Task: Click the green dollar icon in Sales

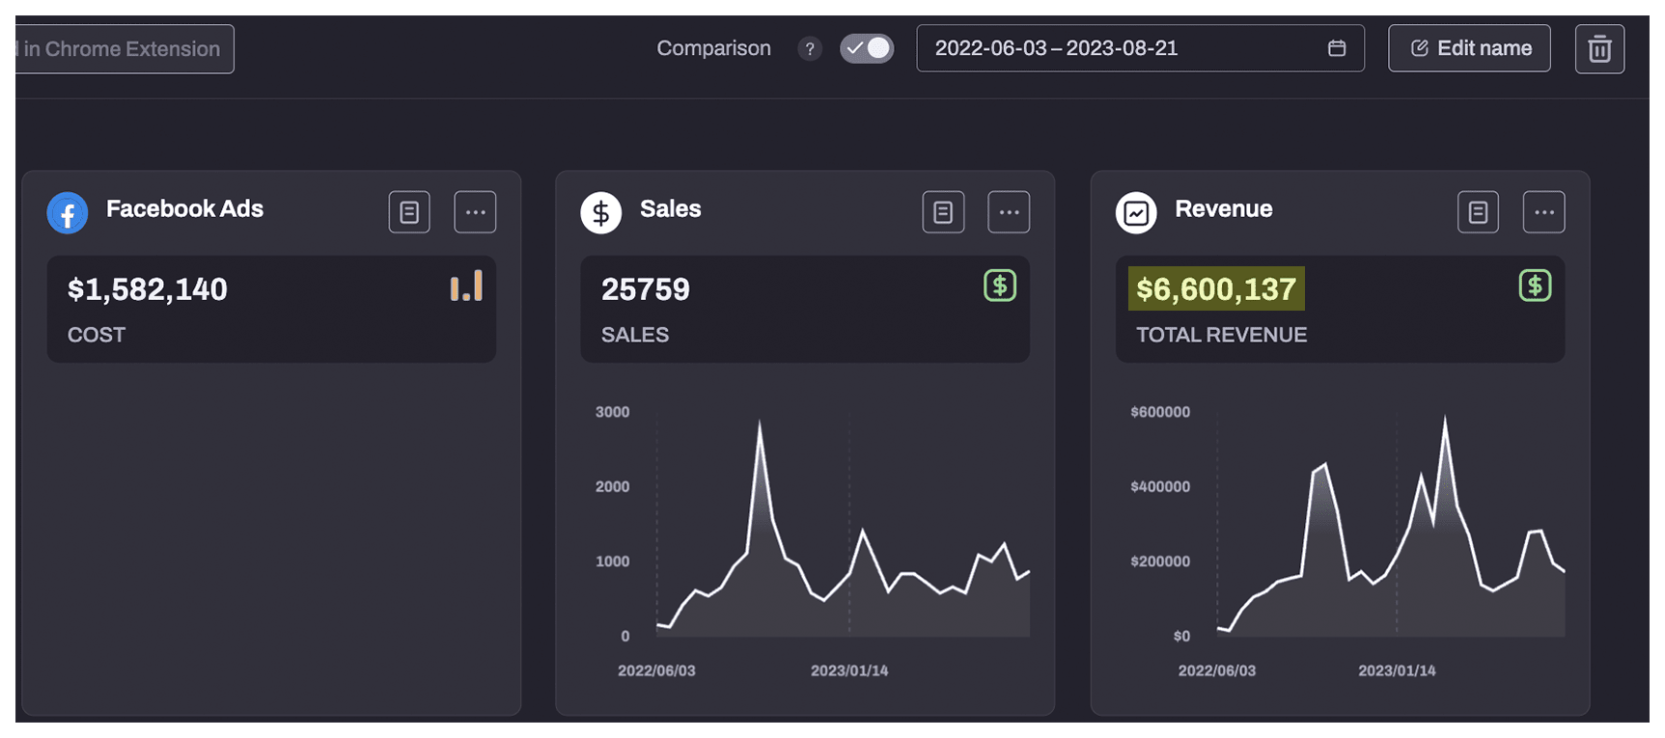Action: click(x=1000, y=286)
